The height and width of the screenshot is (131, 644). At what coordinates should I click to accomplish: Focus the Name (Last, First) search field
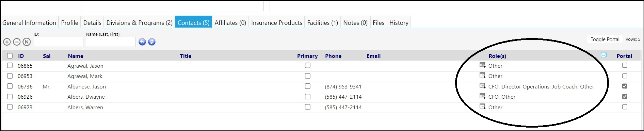coord(111,42)
